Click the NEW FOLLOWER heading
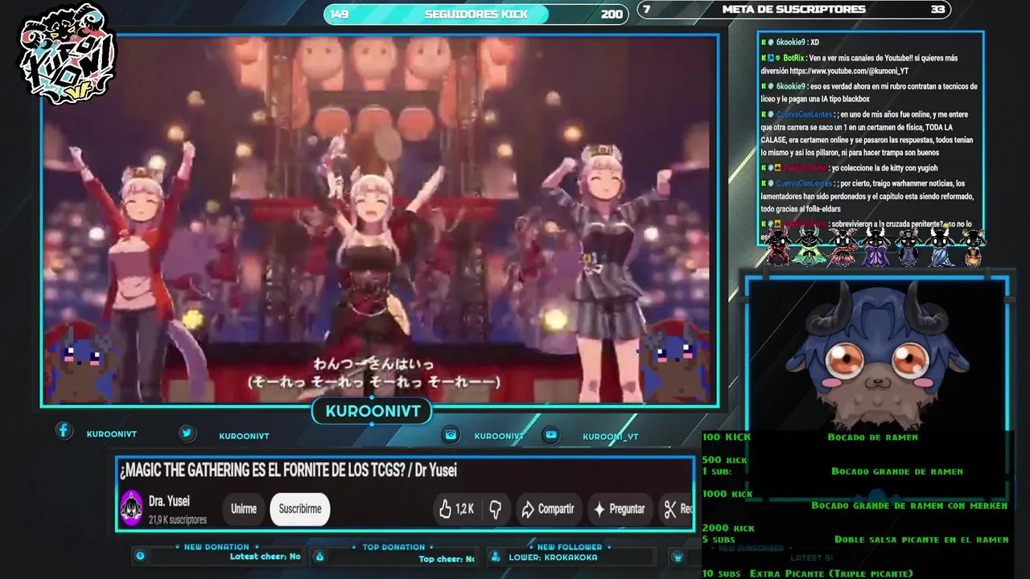The image size is (1030, 579). click(x=570, y=547)
